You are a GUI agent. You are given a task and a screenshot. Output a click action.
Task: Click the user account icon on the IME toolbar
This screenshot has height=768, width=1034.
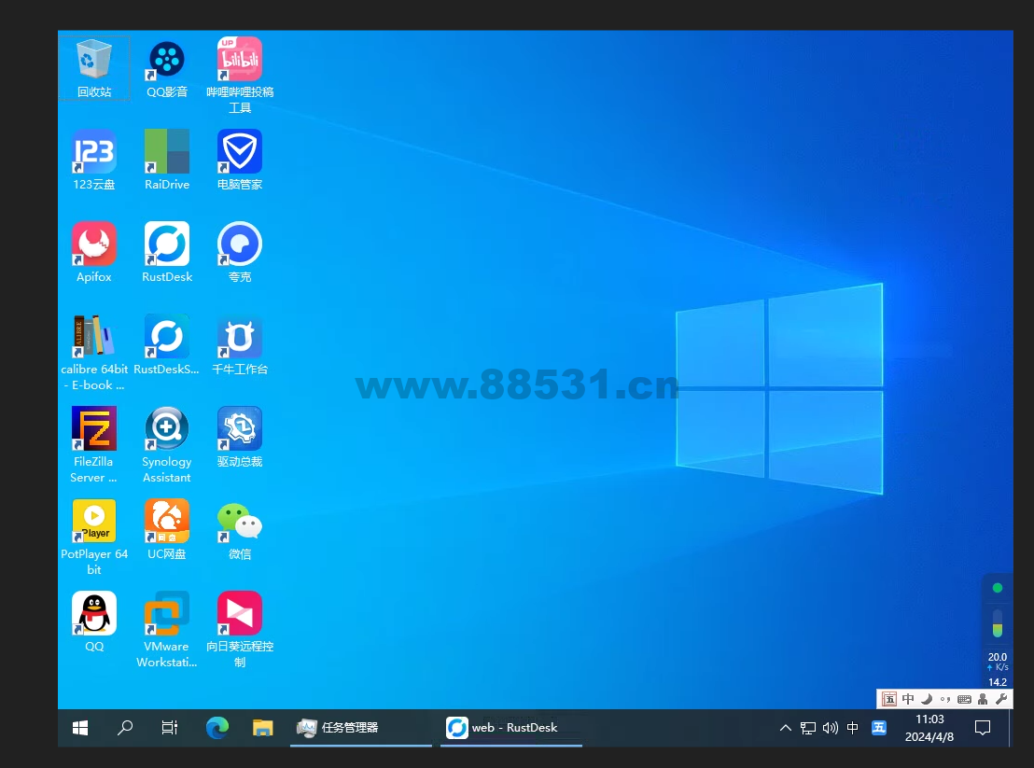pos(983,700)
